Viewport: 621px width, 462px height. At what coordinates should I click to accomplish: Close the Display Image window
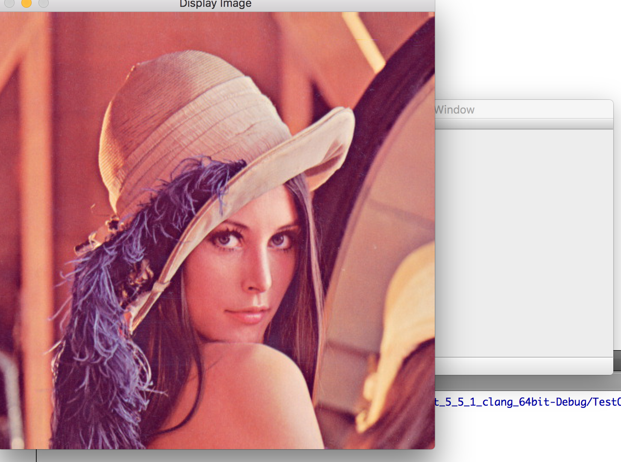(9, 3)
